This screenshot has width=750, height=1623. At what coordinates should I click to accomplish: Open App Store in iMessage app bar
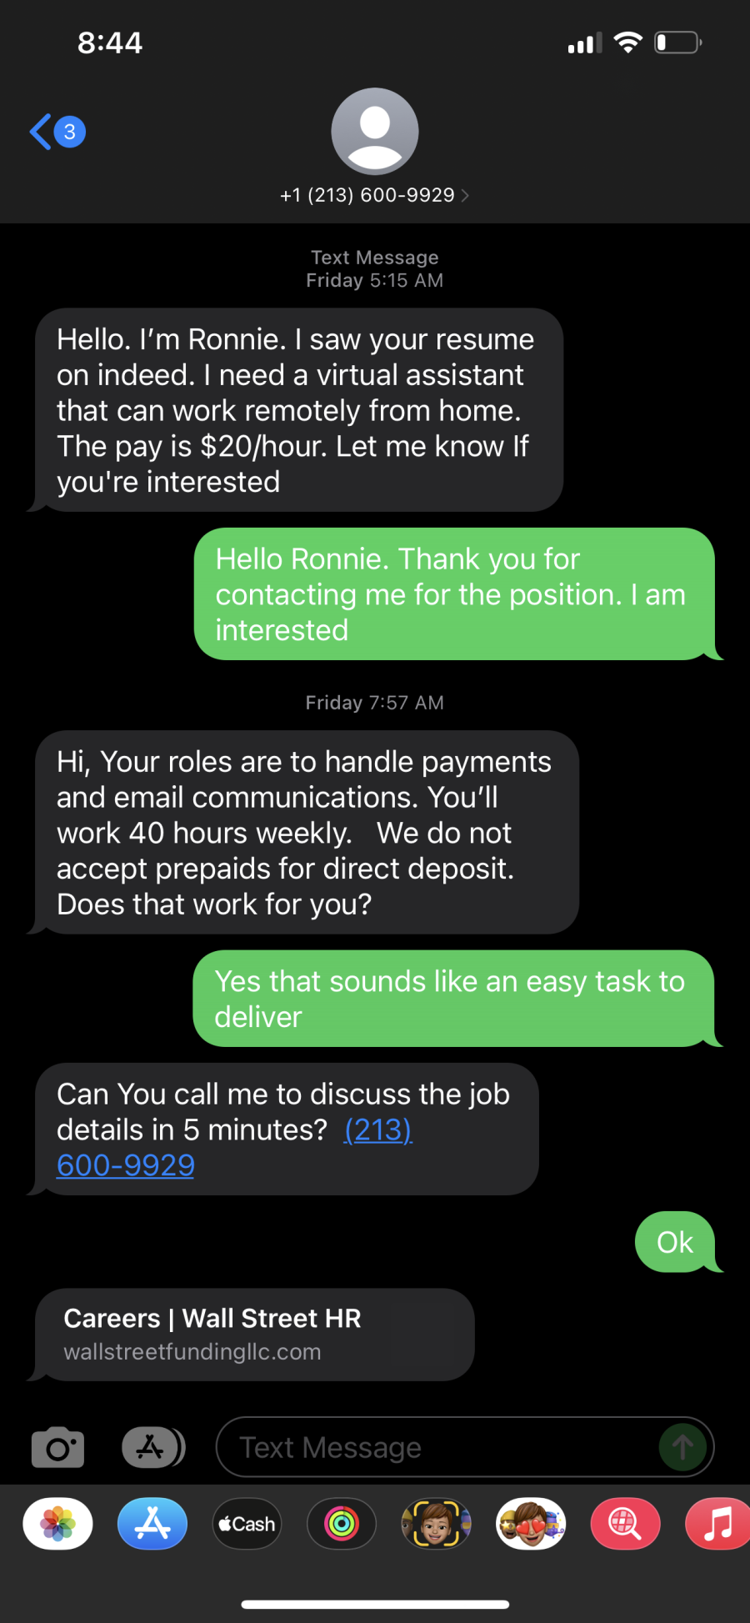[x=152, y=1524]
